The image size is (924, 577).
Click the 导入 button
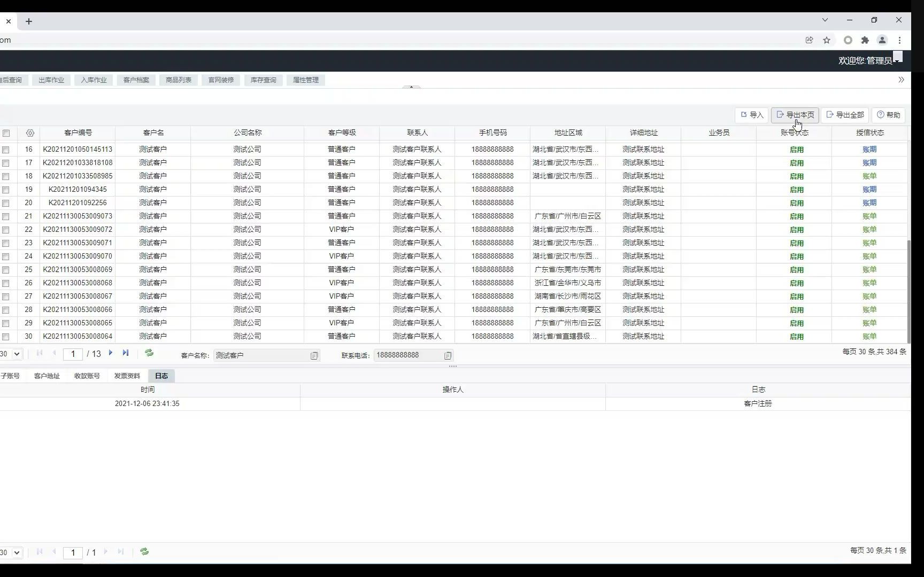[x=752, y=115]
